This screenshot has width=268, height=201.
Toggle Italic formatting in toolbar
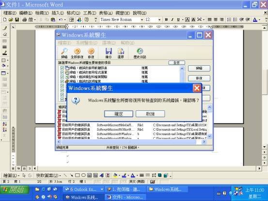coord(172,20)
